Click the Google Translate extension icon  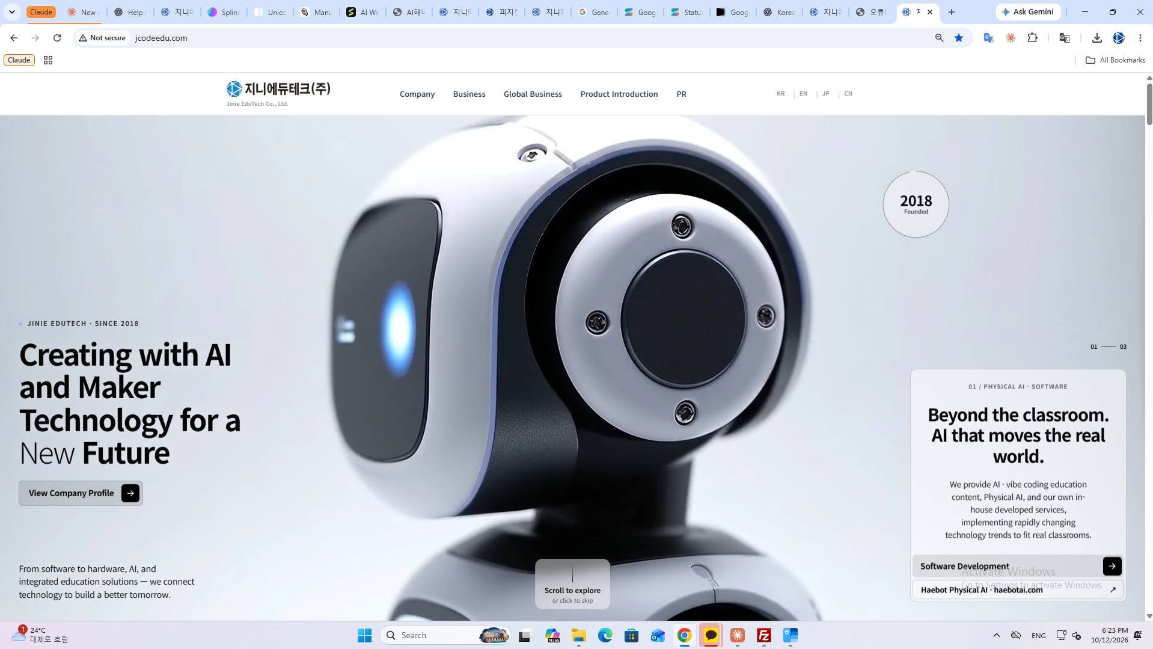coord(988,38)
